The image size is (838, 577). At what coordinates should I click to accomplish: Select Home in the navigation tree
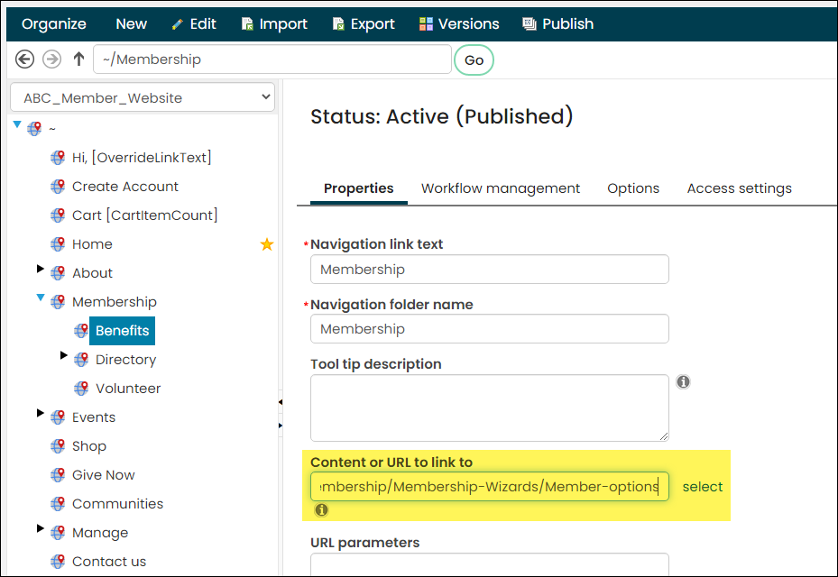[92, 244]
